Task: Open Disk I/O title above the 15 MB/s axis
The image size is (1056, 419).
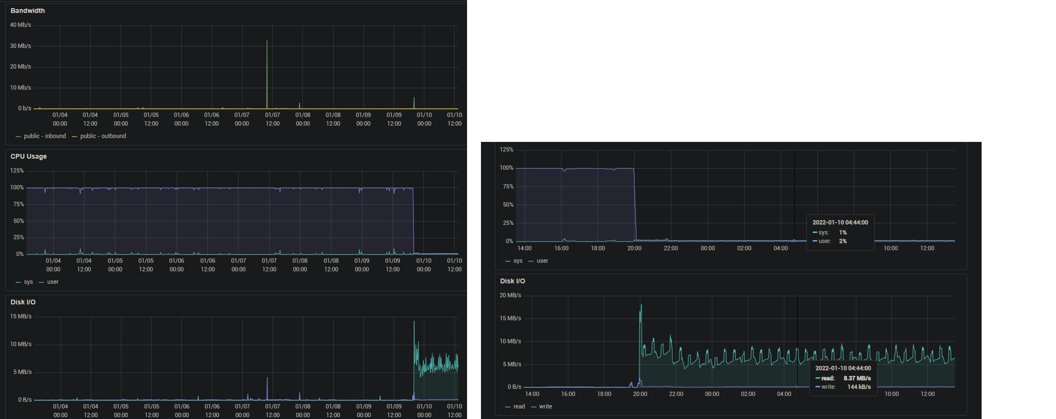Action: pyautogui.click(x=23, y=302)
